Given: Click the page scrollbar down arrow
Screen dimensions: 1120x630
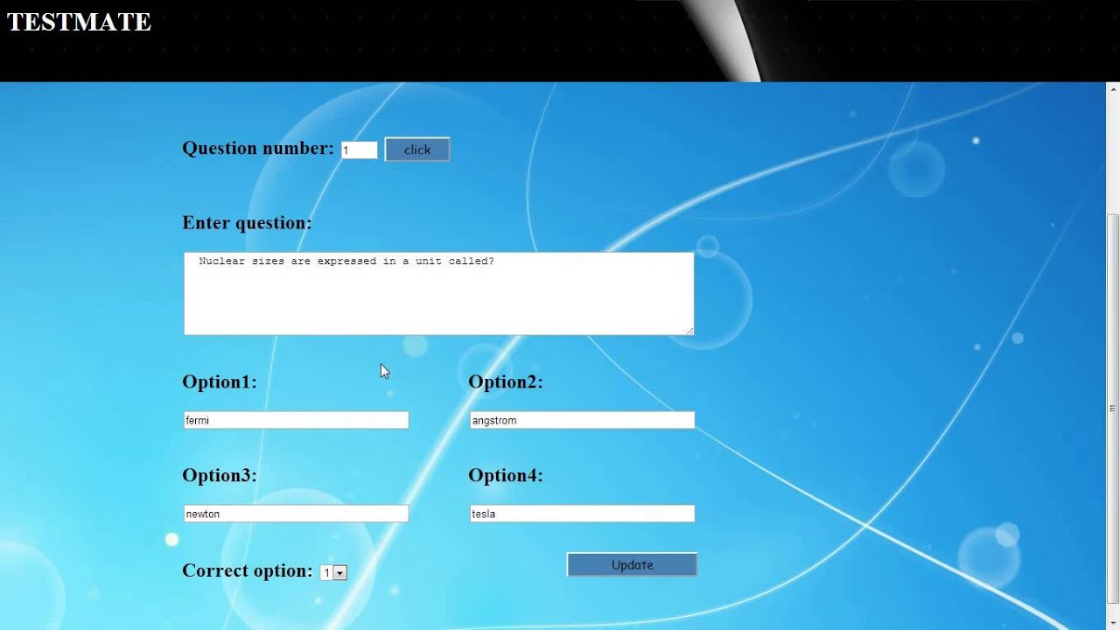Looking at the screenshot, I should (1113, 622).
